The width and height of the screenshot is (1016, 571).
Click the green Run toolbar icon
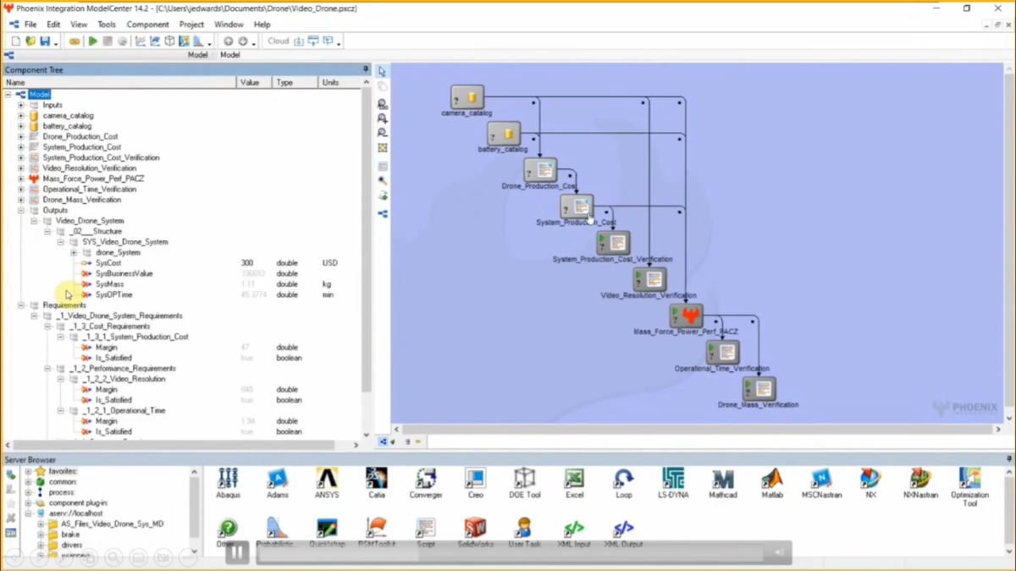tap(92, 41)
